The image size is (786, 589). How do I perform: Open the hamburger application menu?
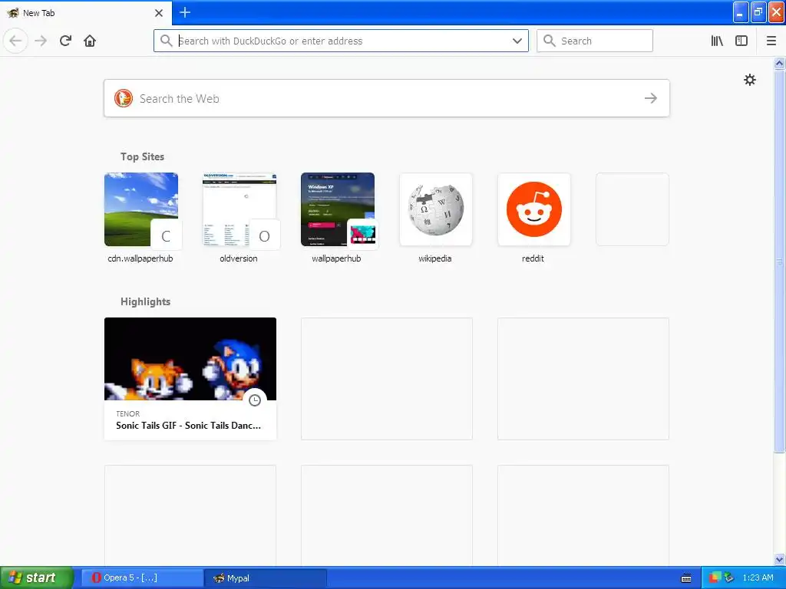pos(771,41)
